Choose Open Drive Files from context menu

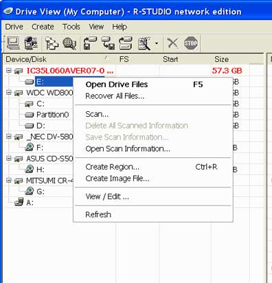click(x=153, y=84)
